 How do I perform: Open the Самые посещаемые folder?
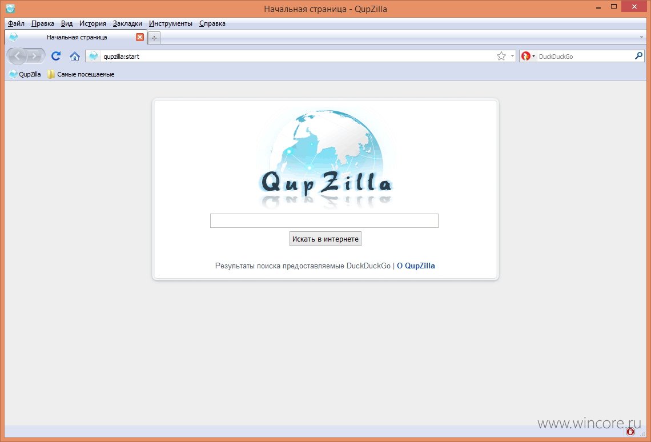point(81,74)
